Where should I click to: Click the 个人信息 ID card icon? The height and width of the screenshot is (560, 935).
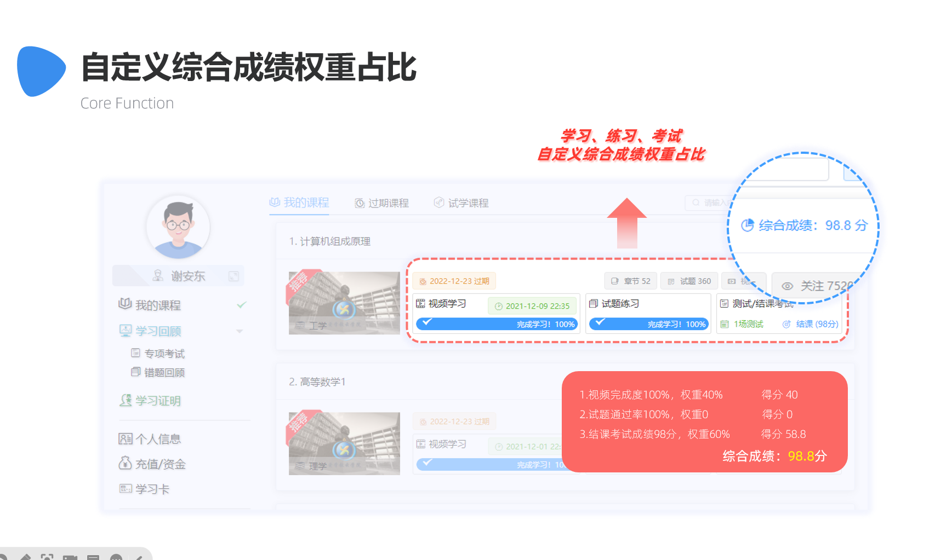[126, 438]
